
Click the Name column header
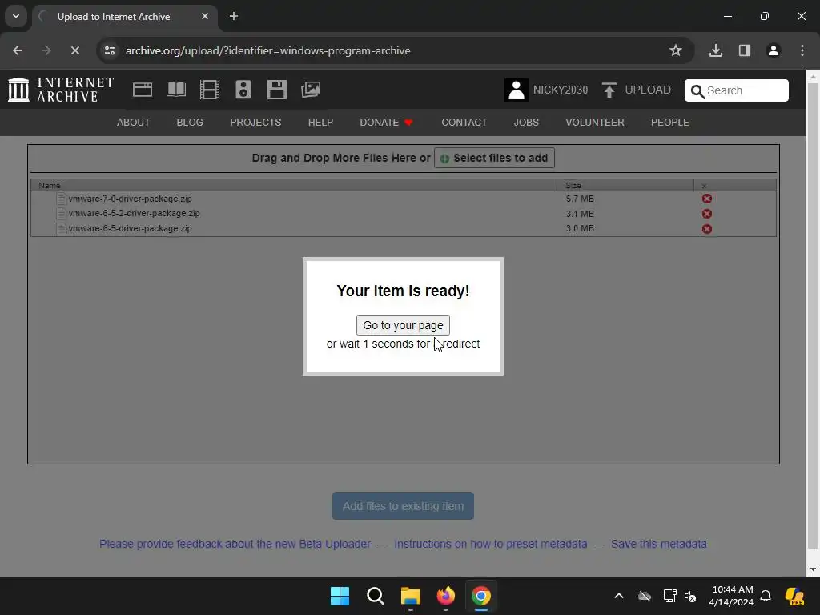pos(294,186)
